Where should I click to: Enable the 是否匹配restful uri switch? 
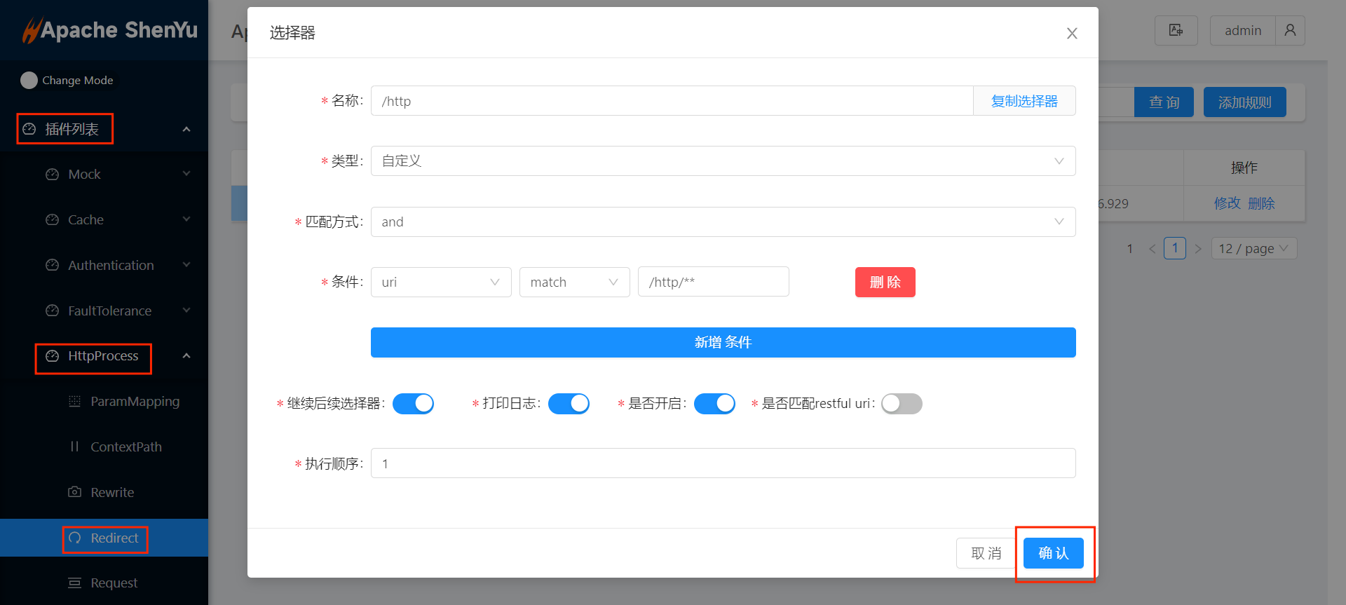[x=902, y=404]
